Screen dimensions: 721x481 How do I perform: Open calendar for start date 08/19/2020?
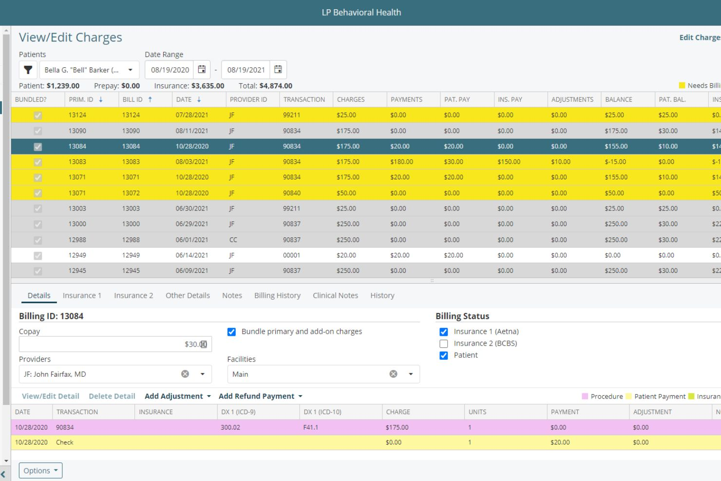point(202,70)
